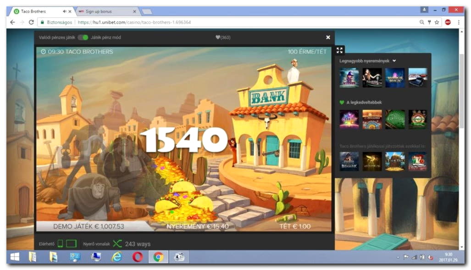The image size is (471, 270).
Task: Open the red adblock extension icon
Action: (x=448, y=22)
